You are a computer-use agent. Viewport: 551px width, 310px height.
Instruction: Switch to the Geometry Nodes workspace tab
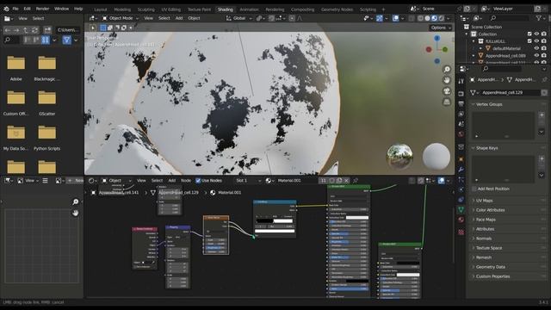[x=337, y=9]
